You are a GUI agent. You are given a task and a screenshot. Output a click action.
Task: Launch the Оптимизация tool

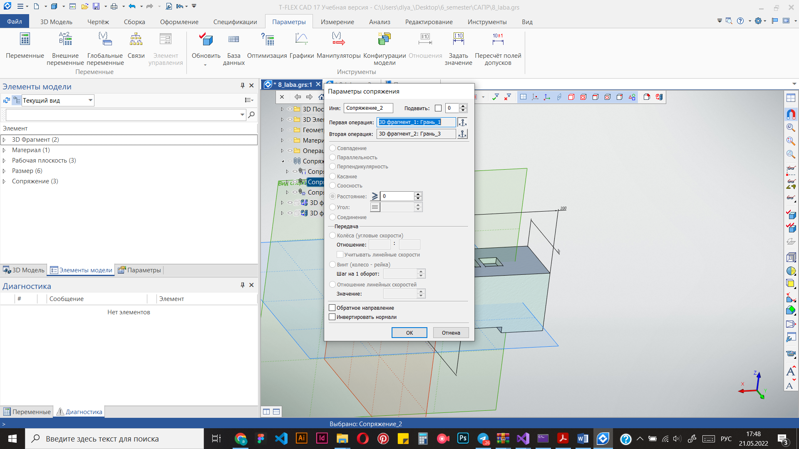267,46
